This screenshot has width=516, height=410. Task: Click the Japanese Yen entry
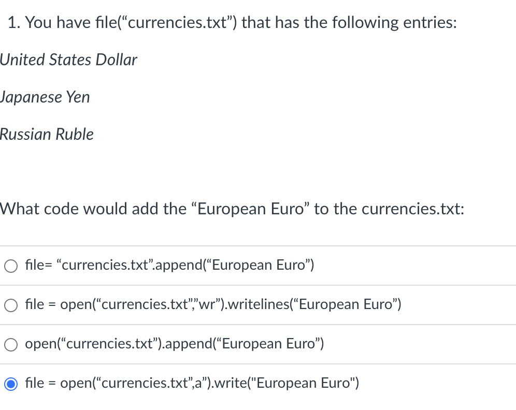tap(45, 97)
